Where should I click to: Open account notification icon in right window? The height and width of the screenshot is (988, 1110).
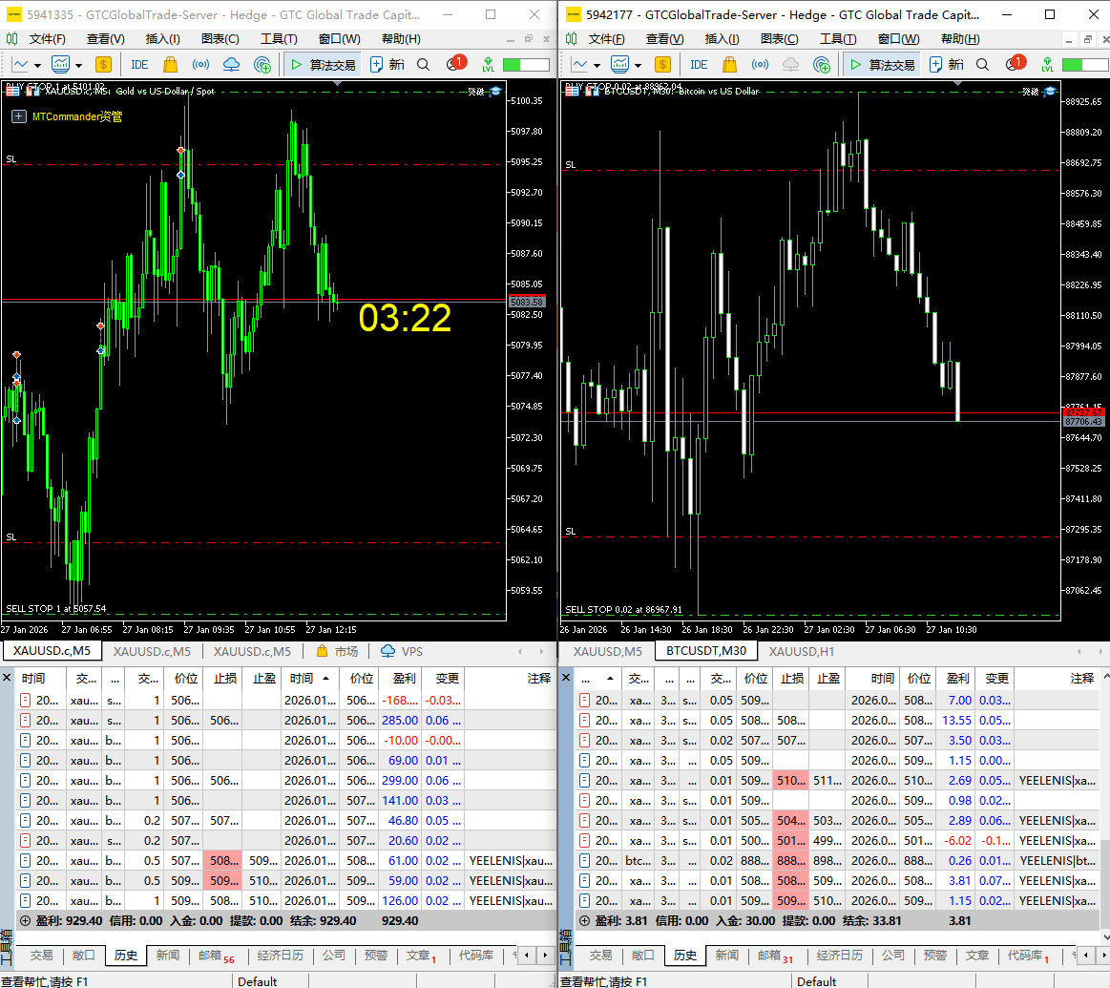tap(1015, 64)
